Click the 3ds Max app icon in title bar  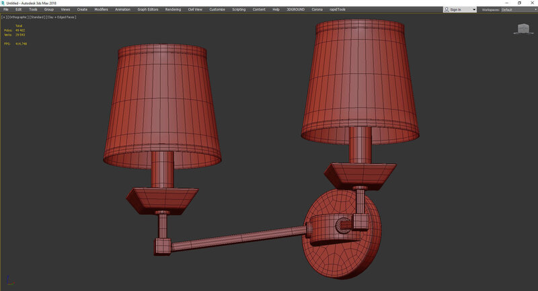click(x=3, y=3)
